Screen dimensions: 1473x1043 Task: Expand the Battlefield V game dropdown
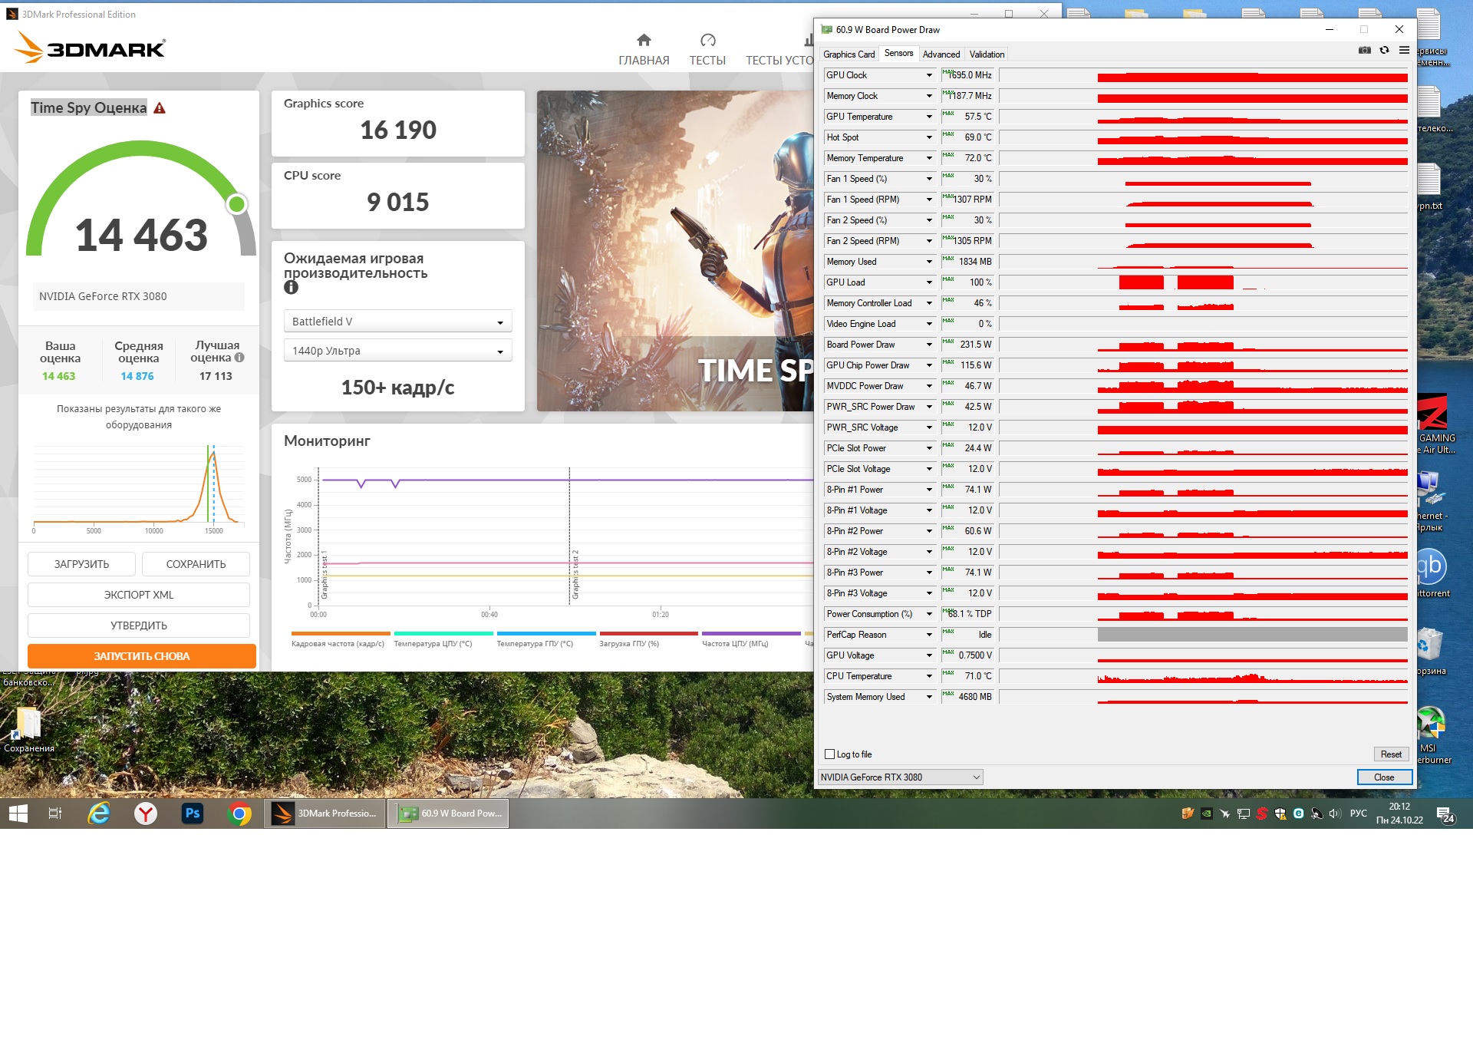[x=397, y=322]
